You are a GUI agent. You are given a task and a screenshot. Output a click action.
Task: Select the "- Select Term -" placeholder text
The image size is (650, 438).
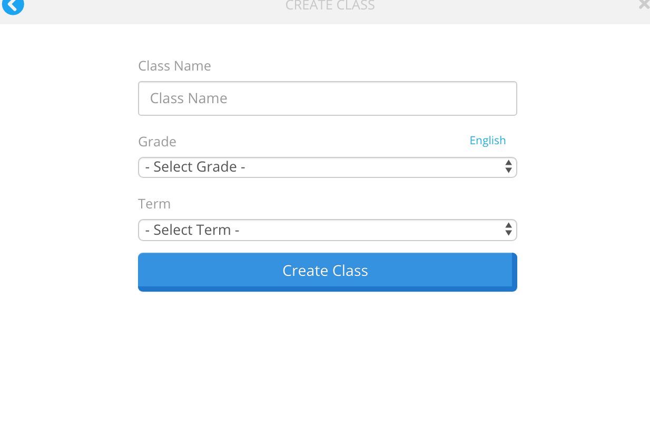point(192,230)
